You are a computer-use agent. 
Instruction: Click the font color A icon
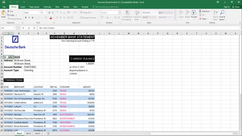(x=51, y=18)
